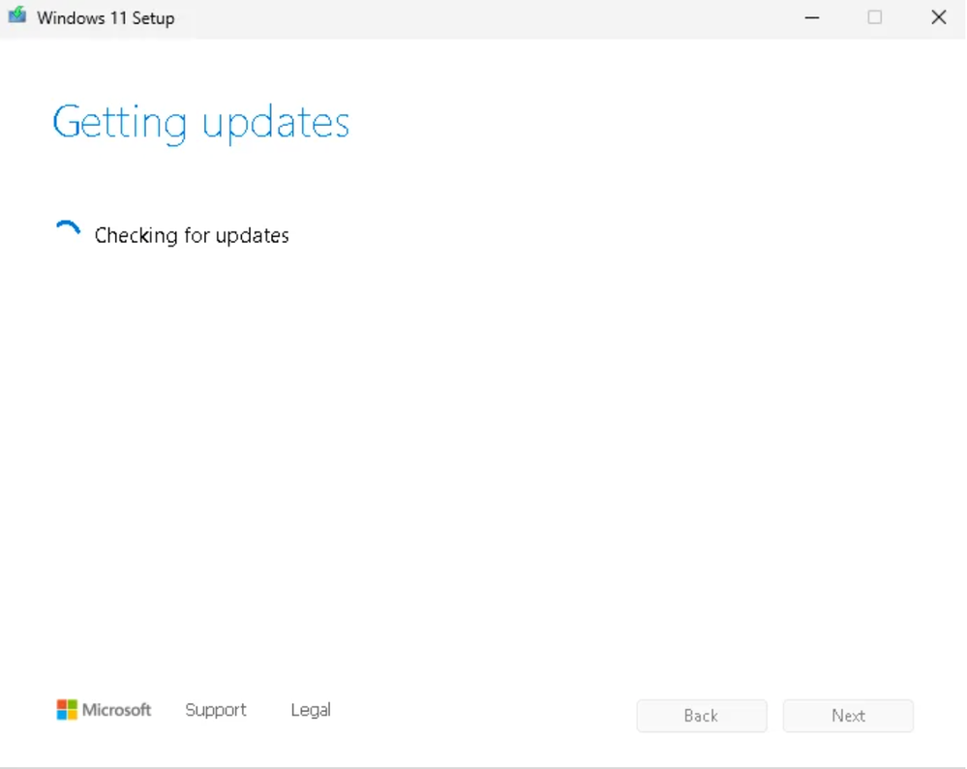Click the "Windows 11 Setup" window title
967x769 pixels.
[106, 18]
